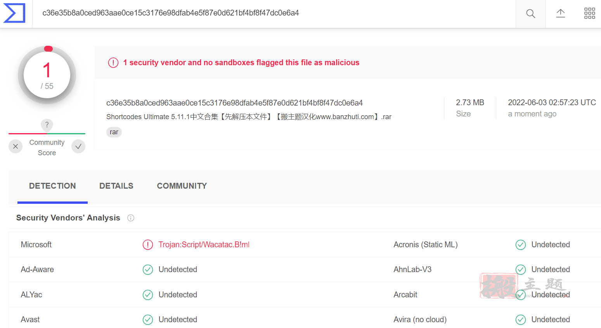Click the file hash text in summary

pos(234,103)
